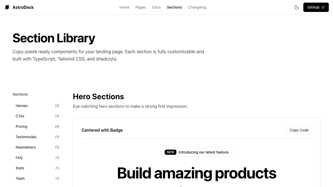Go to the Pages nav item

point(140,7)
